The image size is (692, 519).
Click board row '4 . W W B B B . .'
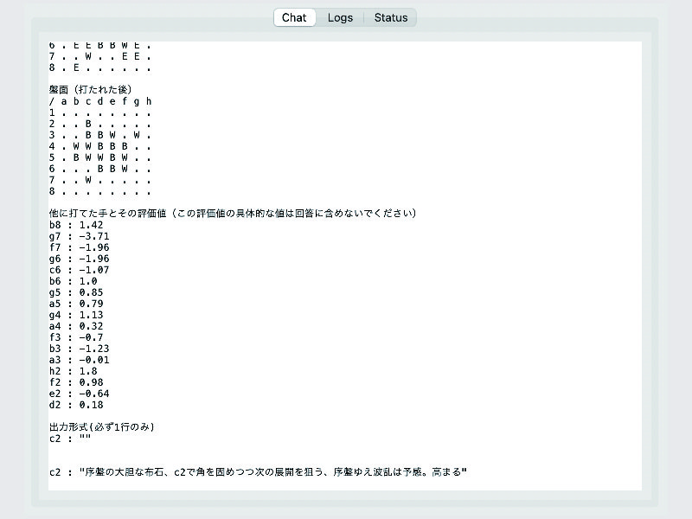click(x=100, y=146)
